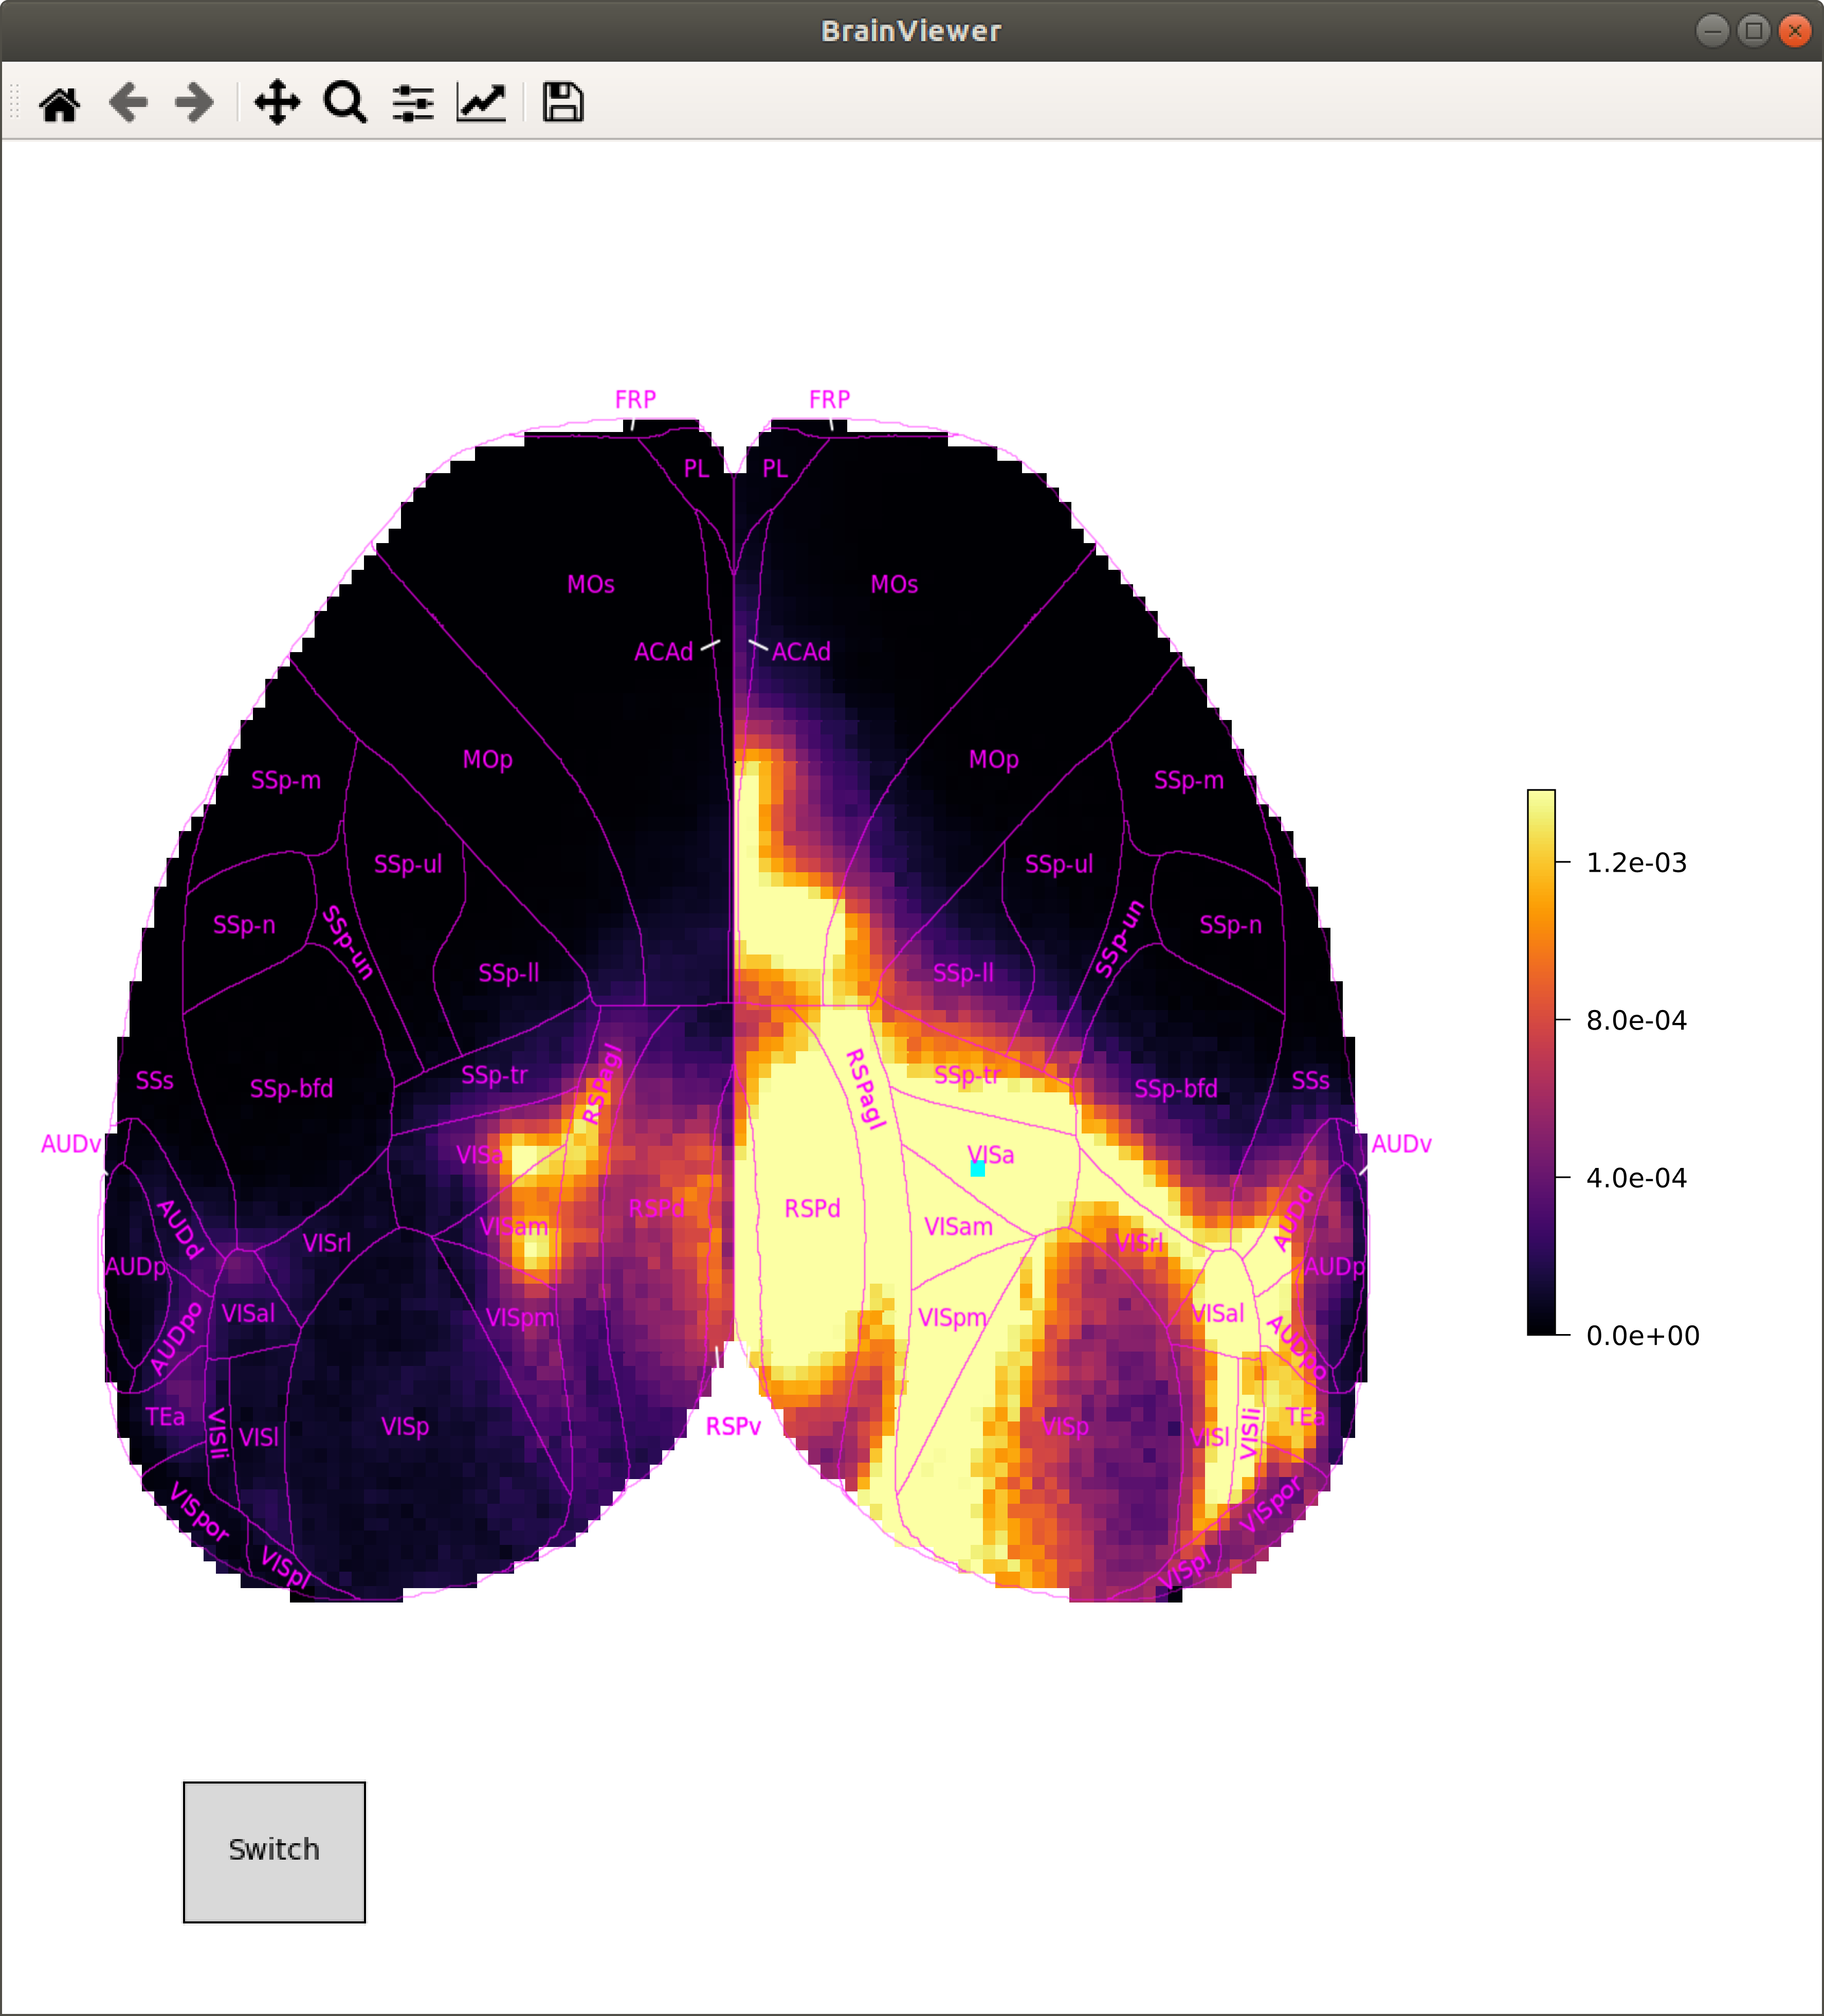The image size is (1824, 2016).
Task: Click the right RSPd region label
Action: 812,1208
